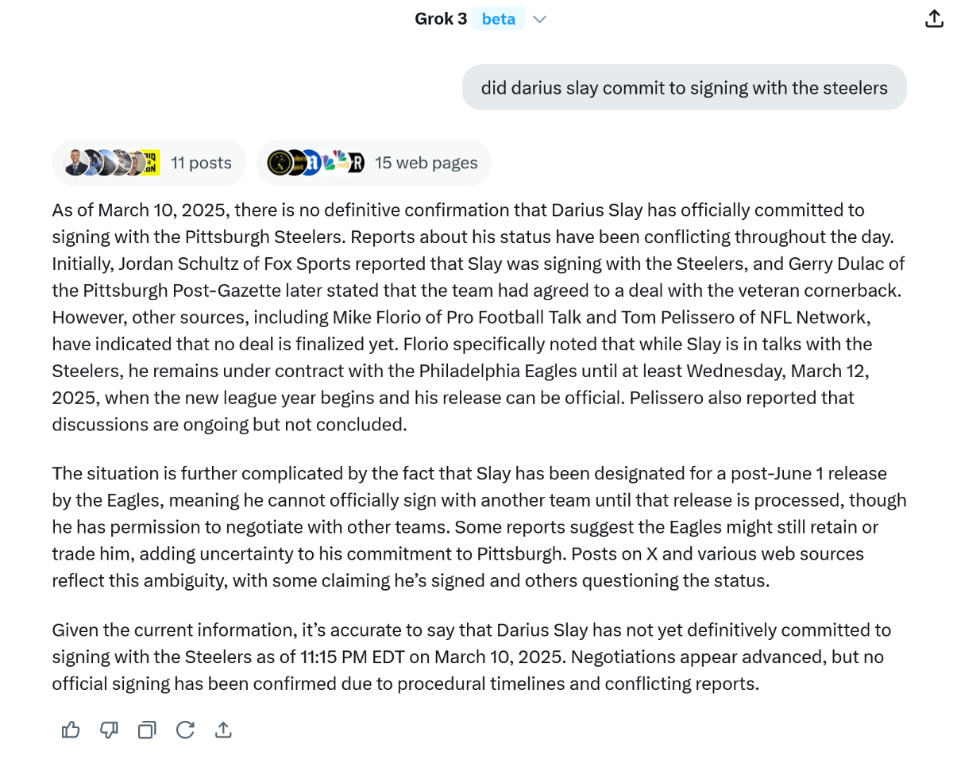This screenshot has height=759, width=953.
Task: Click the blue 'beta' badge
Action: [499, 19]
